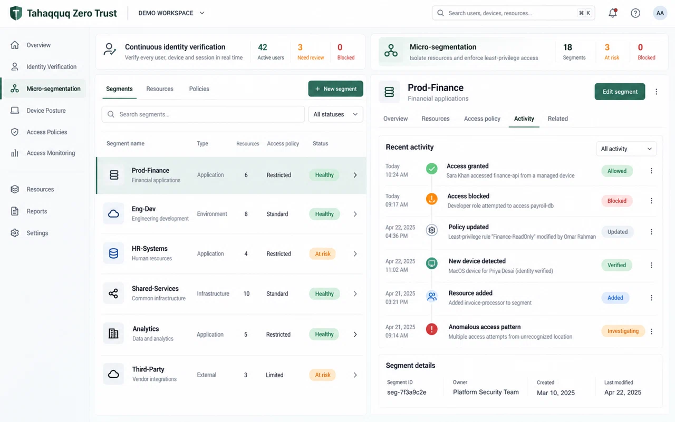Open the notifications bell
Screen dimensions: 675x422
(612, 13)
